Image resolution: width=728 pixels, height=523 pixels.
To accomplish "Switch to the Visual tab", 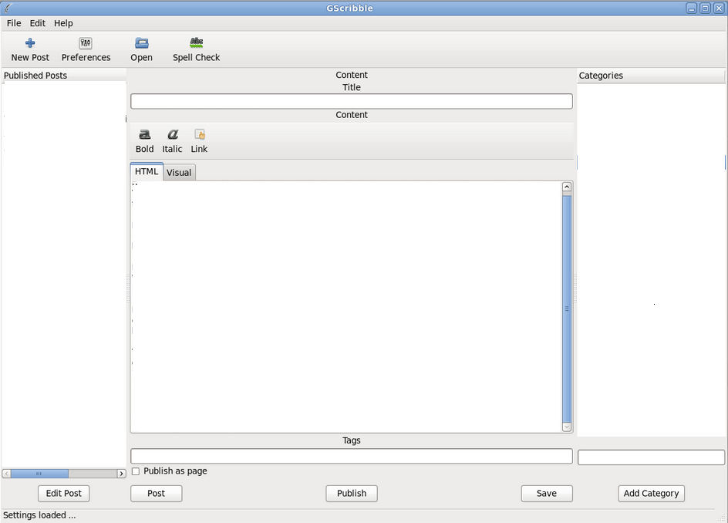I will point(179,173).
